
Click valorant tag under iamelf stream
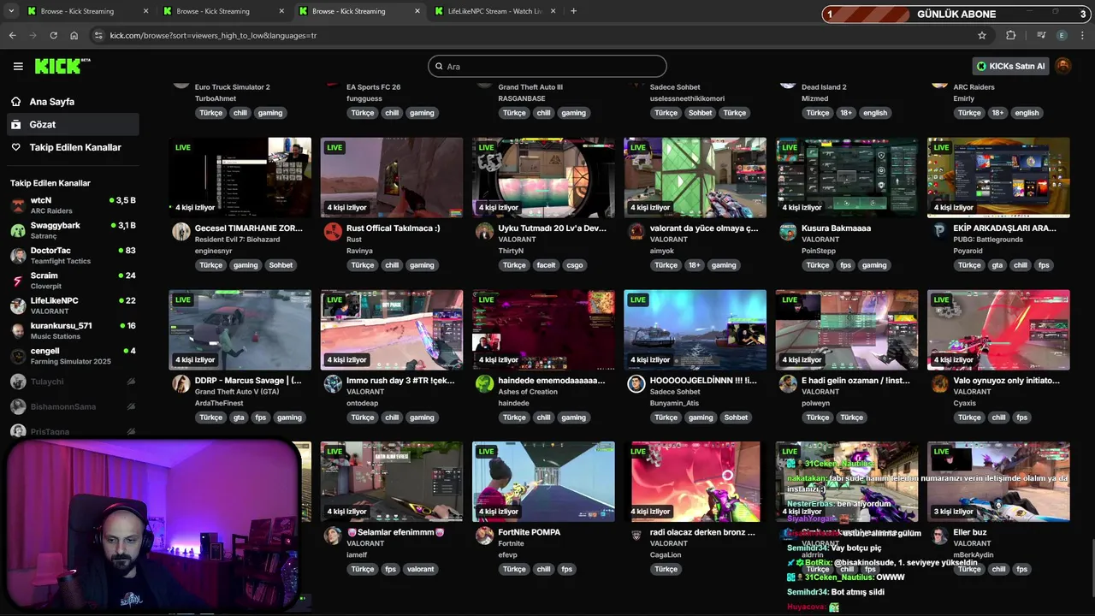[420, 569]
